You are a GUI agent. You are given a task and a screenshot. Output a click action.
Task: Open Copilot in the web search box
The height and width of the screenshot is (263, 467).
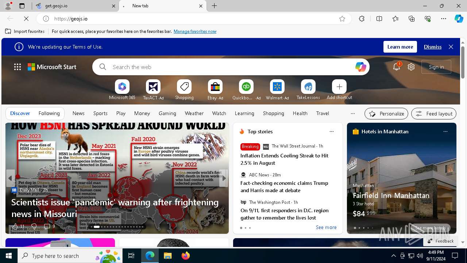(360, 67)
